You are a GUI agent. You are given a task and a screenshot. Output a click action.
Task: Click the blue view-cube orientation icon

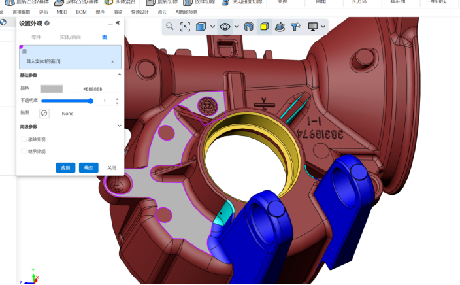pyautogui.click(x=201, y=27)
